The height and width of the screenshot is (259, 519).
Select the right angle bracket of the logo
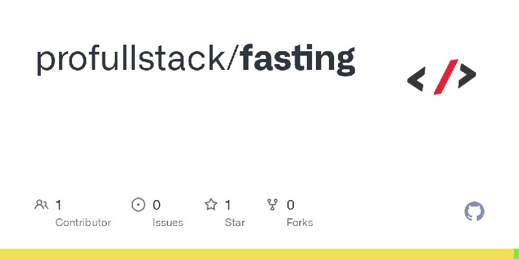467,76
